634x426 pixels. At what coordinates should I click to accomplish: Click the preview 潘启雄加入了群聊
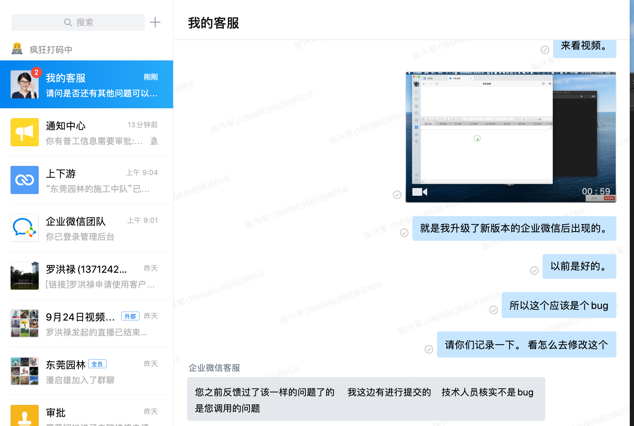click(80, 380)
